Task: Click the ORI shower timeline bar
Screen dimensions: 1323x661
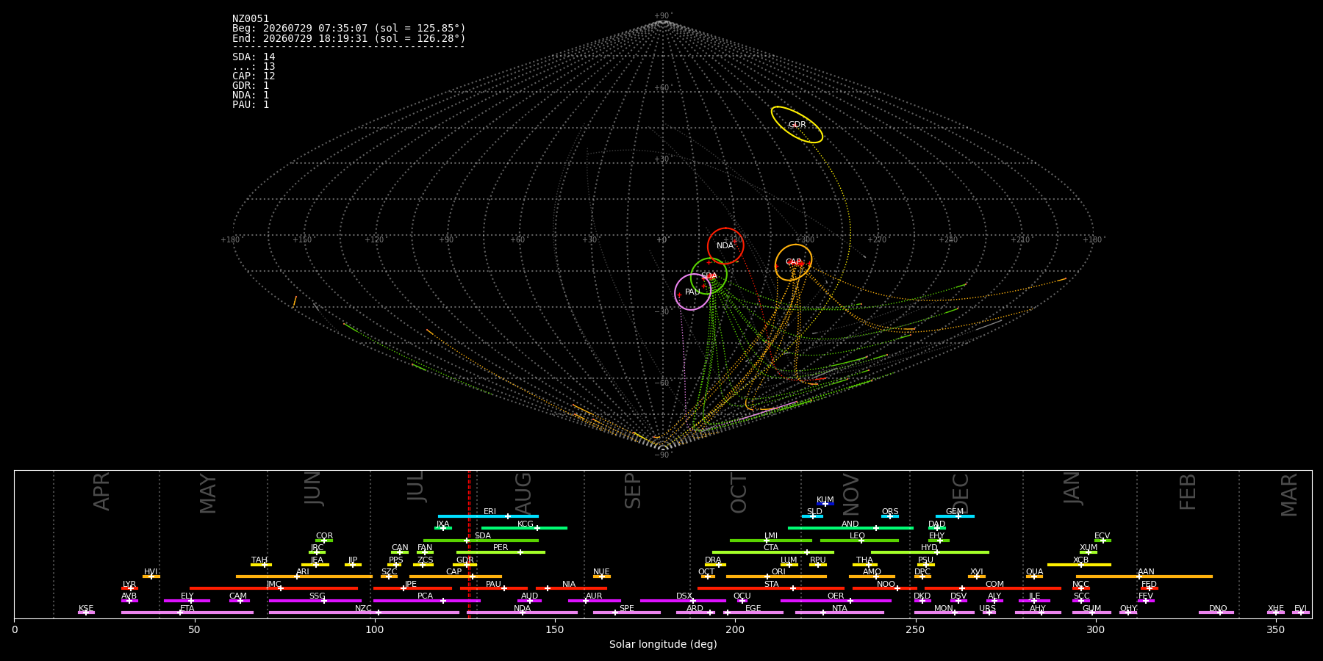Action: [x=776, y=577]
